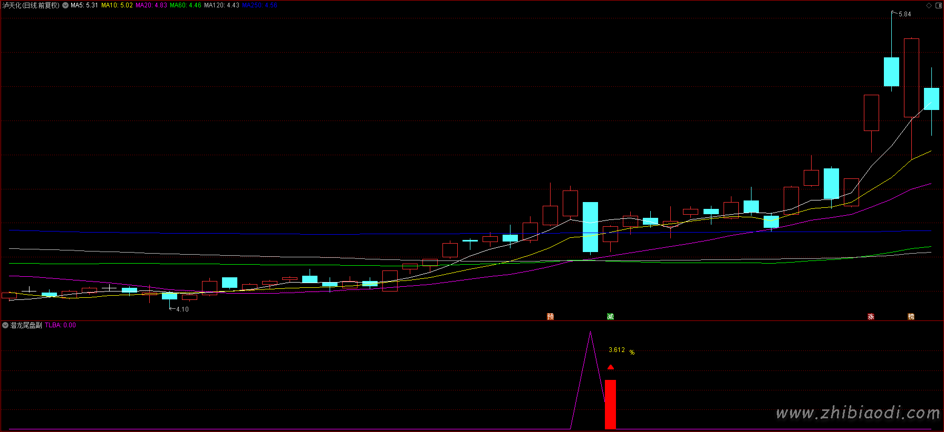Click the brown 榜 event marker
The image size is (944, 432).
[911, 316]
